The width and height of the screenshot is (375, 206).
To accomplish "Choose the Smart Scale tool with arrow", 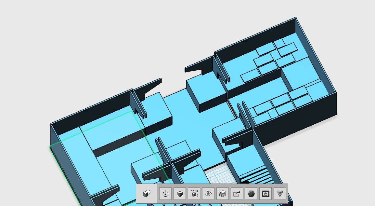I will pos(194,194).
